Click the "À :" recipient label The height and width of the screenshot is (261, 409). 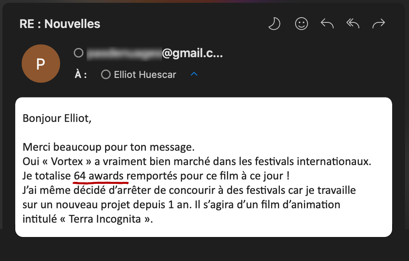(x=81, y=75)
